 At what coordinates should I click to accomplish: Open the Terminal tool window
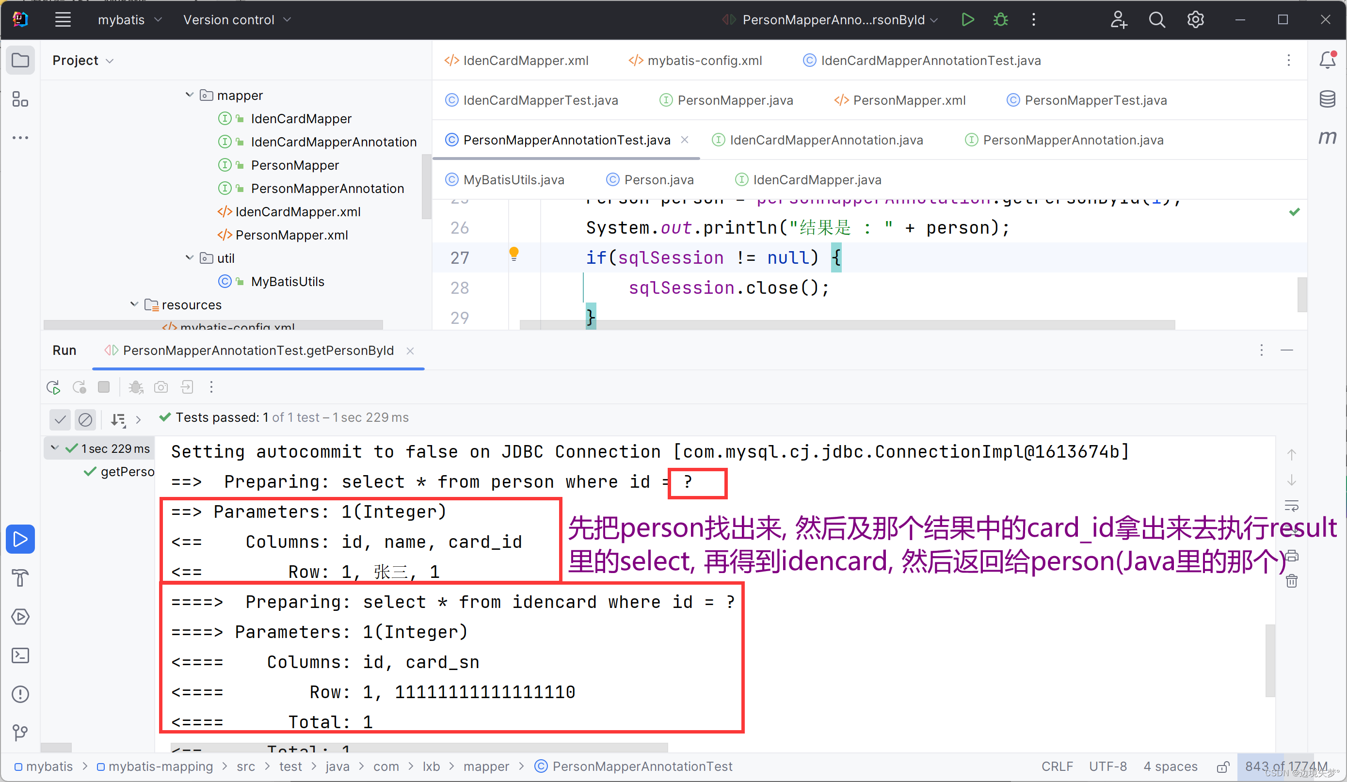pos(20,655)
